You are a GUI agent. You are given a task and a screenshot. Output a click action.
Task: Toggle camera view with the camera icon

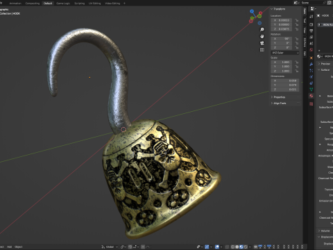click(x=262, y=43)
